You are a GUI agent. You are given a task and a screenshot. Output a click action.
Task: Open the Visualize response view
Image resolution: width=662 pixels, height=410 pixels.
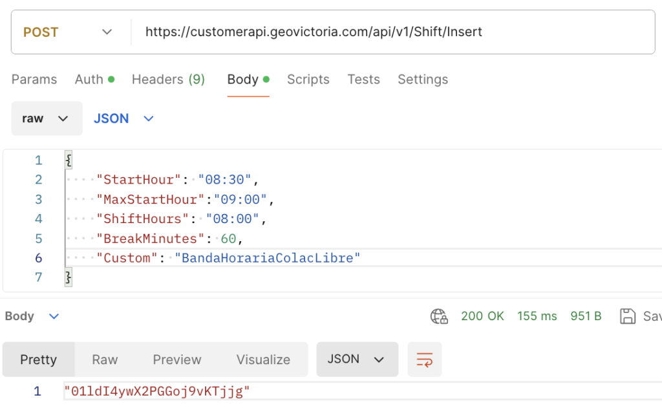263,360
